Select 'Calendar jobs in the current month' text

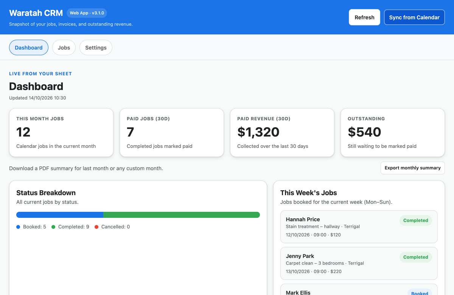[56, 146]
